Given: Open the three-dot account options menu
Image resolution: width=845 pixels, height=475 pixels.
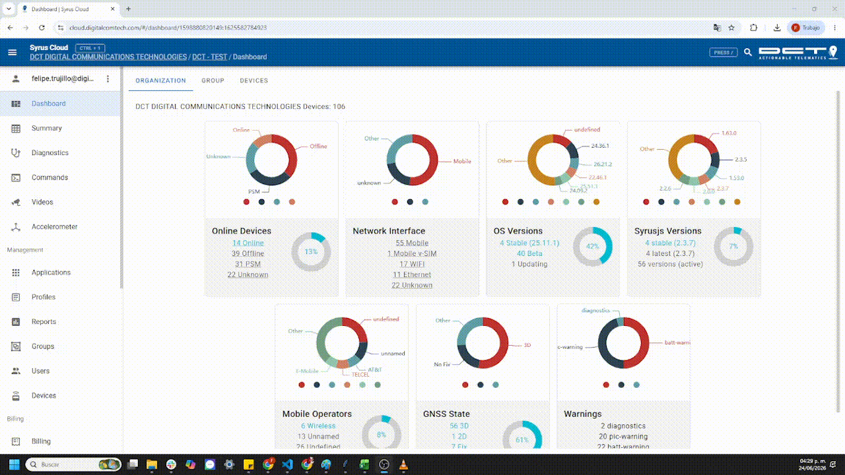Looking at the screenshot, I should (108, 79).
